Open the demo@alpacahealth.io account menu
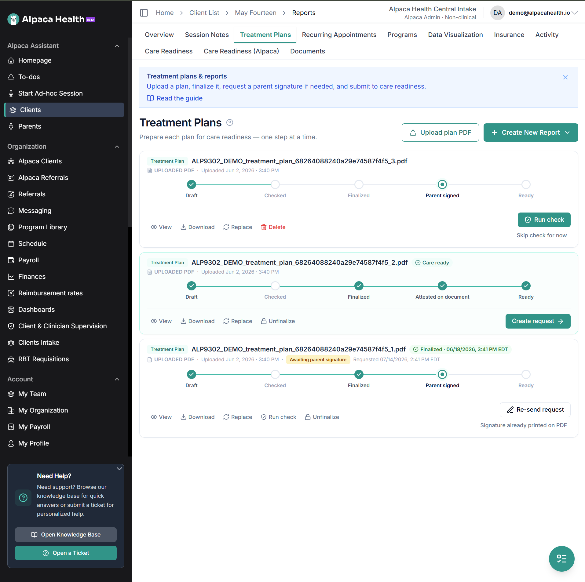Viewport: 585px width, 582px height. 535,13
